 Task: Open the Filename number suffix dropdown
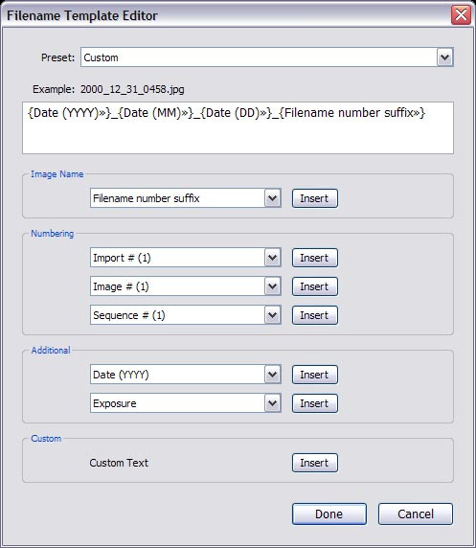point(186,198)
